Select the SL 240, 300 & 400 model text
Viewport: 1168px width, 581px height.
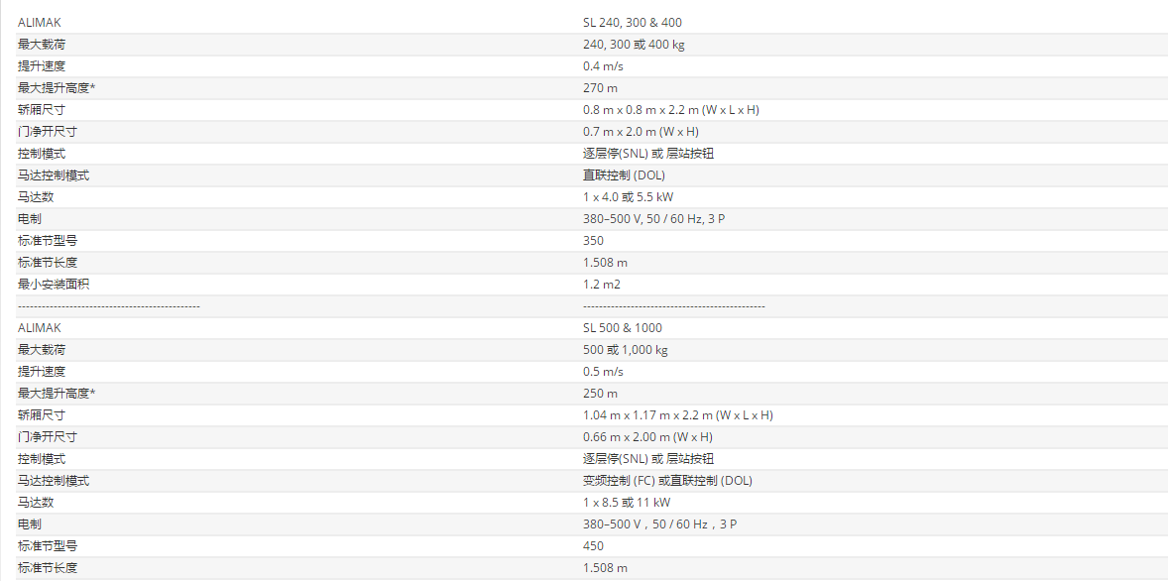click(633, 23)
